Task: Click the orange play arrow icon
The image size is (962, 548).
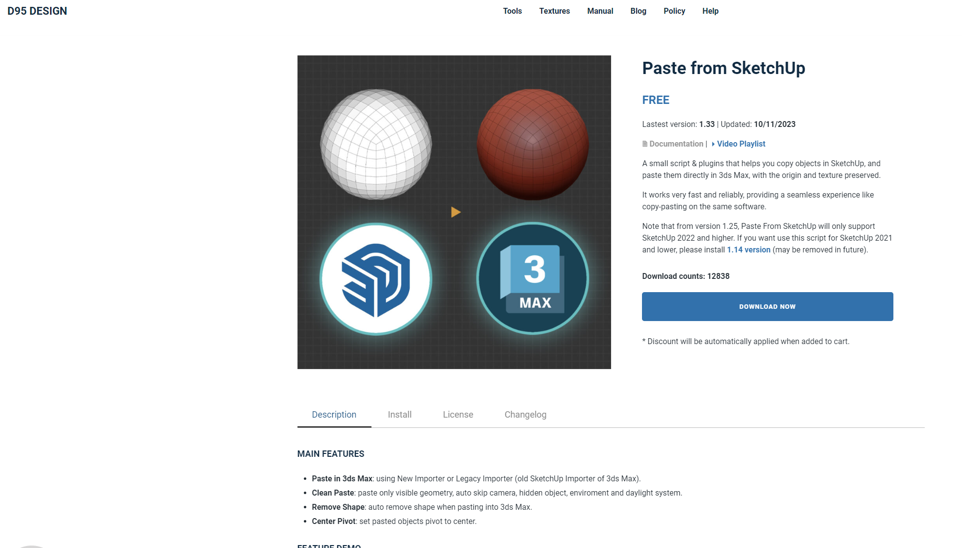Action: point(455,212)
